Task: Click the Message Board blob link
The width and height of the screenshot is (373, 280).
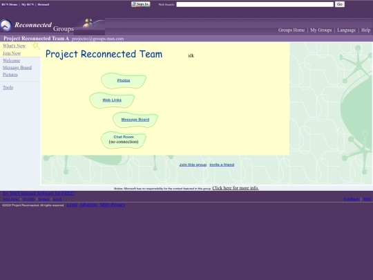Action: click(x=135, y=120)
